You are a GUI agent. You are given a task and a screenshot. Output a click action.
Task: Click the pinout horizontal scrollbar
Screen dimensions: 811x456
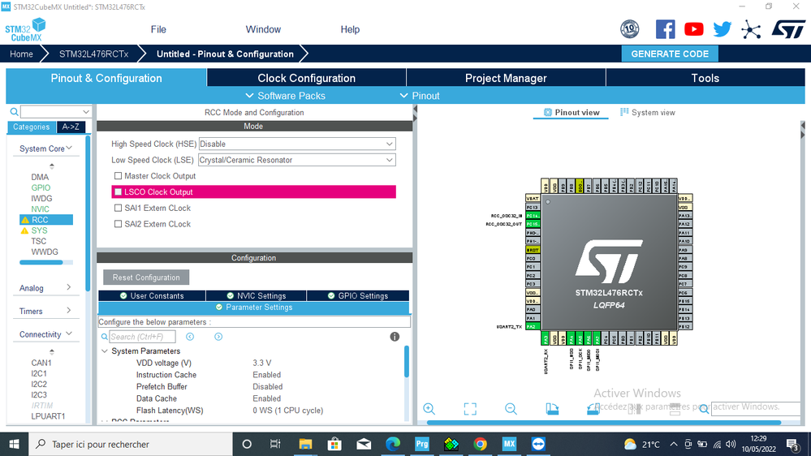(603, 423)
